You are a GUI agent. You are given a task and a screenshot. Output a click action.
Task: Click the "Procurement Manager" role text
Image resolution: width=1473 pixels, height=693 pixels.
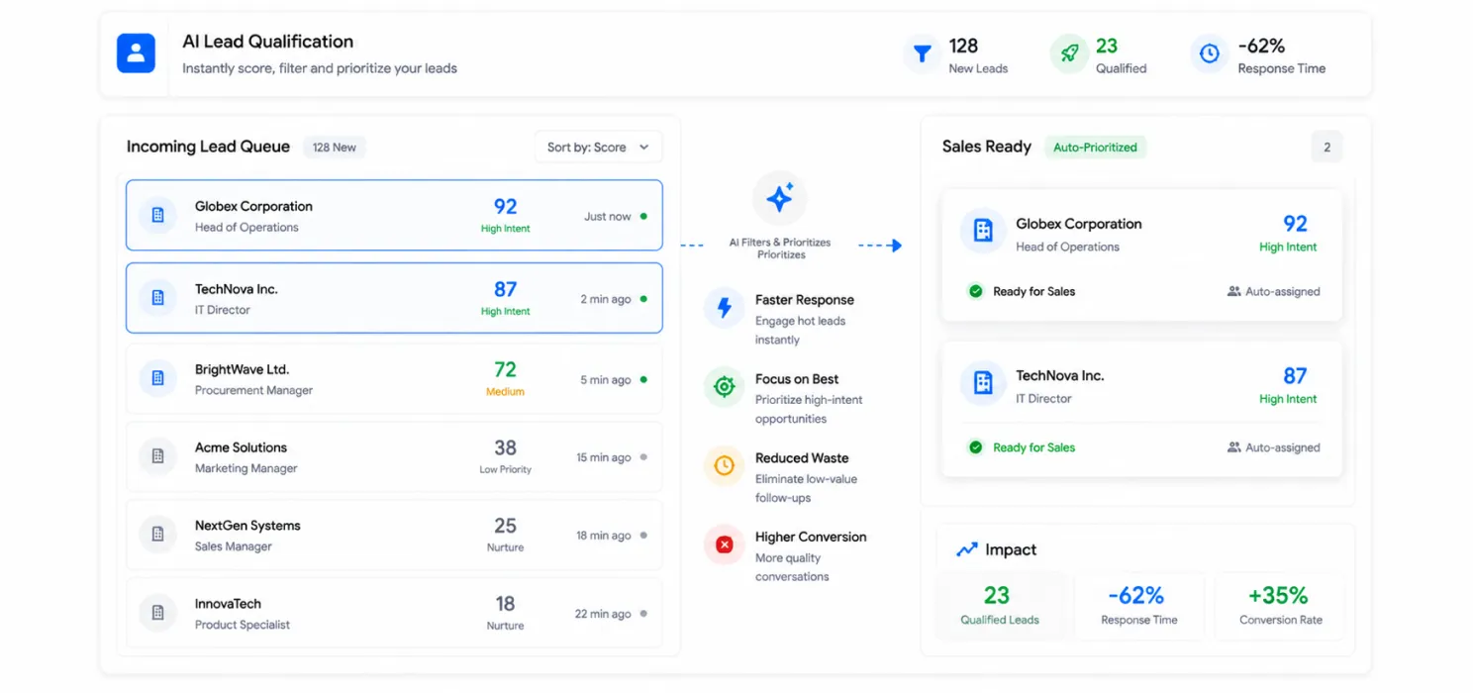point(253,390)
